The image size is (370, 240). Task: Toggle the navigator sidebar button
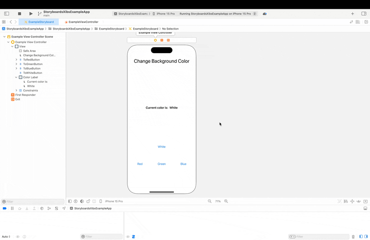[x=6, y=14]
